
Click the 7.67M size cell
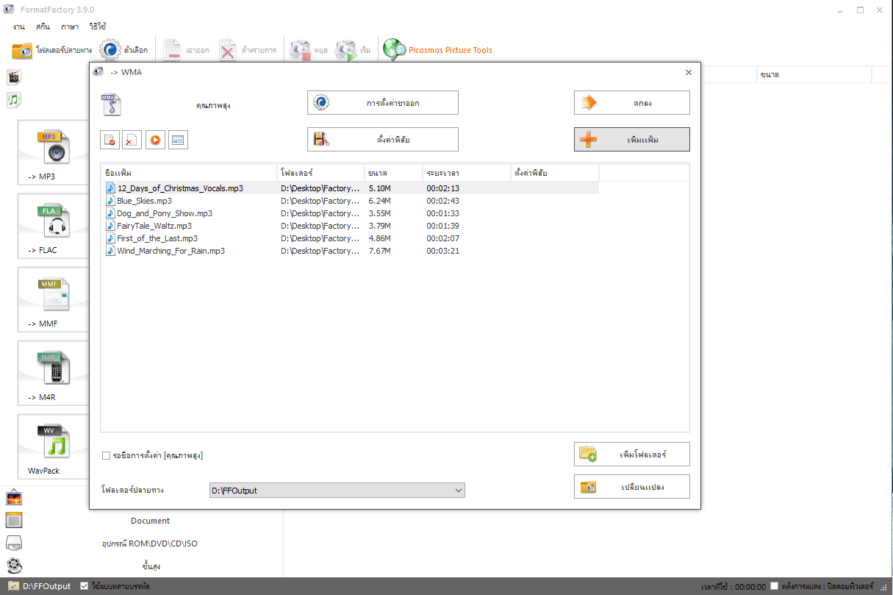379,251
